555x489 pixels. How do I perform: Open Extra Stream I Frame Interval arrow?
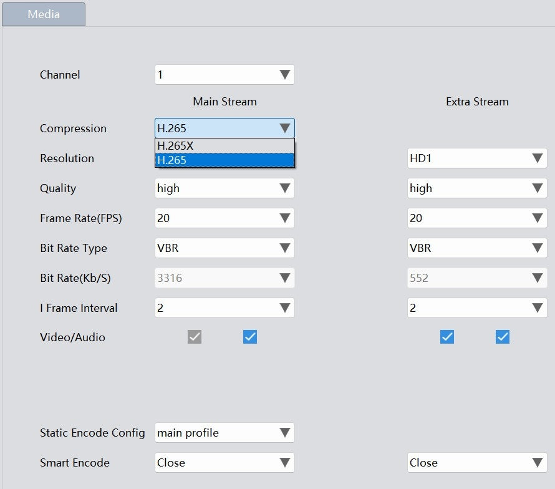click(x=538, y=308)
